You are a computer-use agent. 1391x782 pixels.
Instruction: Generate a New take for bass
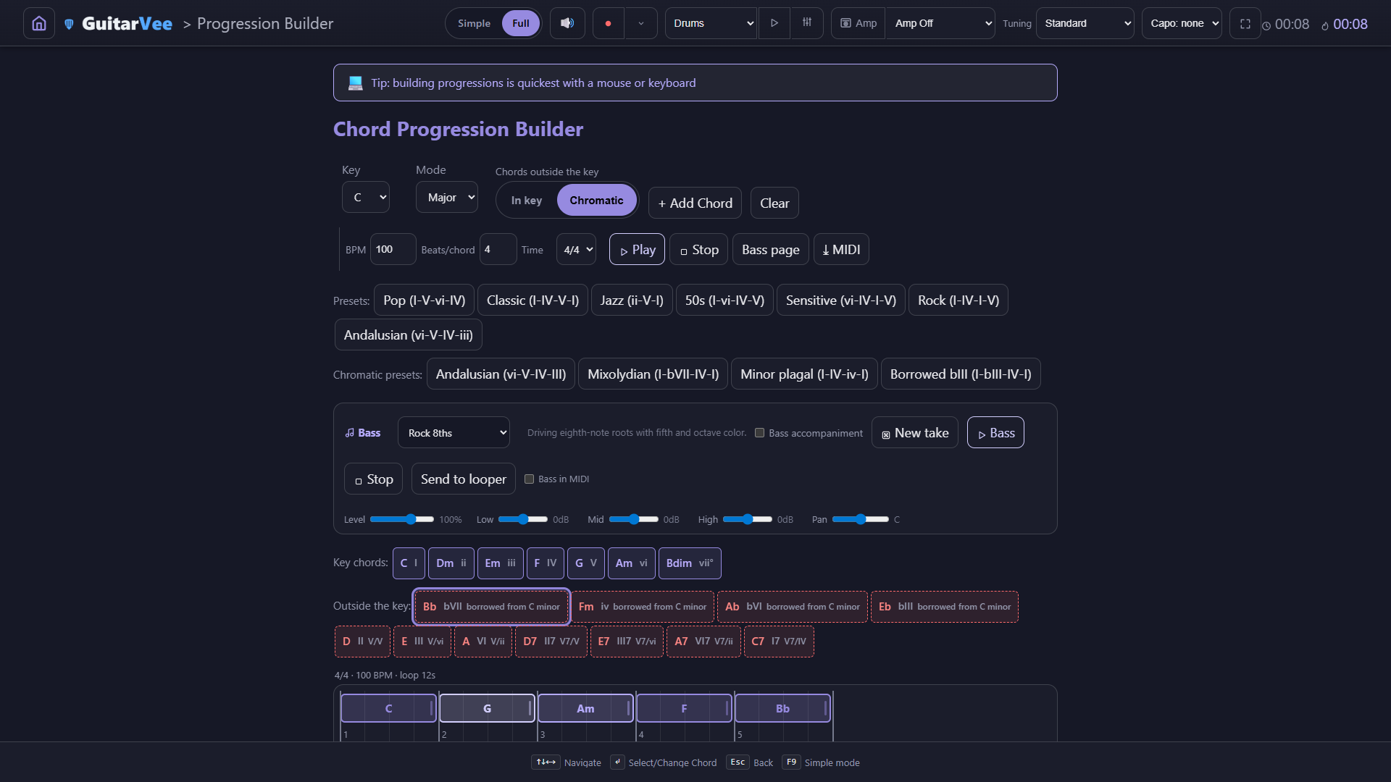[x=914, y=432]
